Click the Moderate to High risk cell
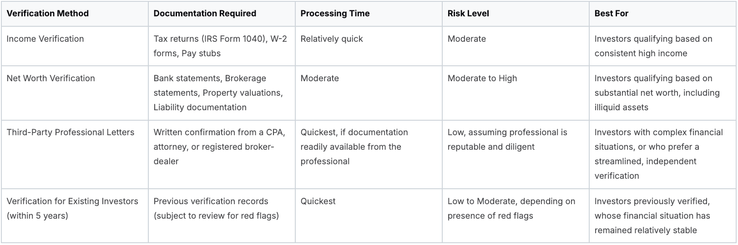This screenshot has width=738, height=245. point(482,78)
